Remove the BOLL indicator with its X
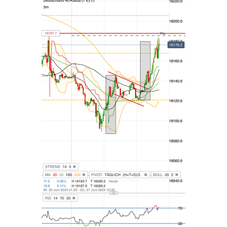The image size is (227, 227). tap(176, 175)
